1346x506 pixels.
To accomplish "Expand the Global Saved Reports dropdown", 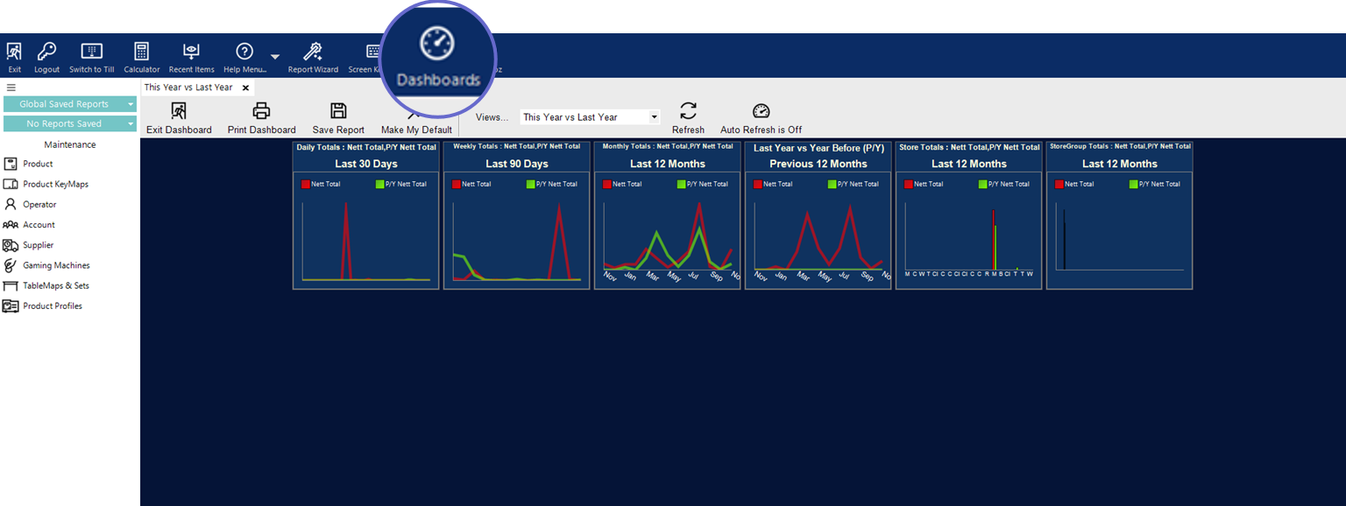I will (x=131, y=104).
